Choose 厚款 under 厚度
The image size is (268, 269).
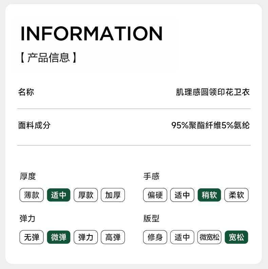point(86,195)
